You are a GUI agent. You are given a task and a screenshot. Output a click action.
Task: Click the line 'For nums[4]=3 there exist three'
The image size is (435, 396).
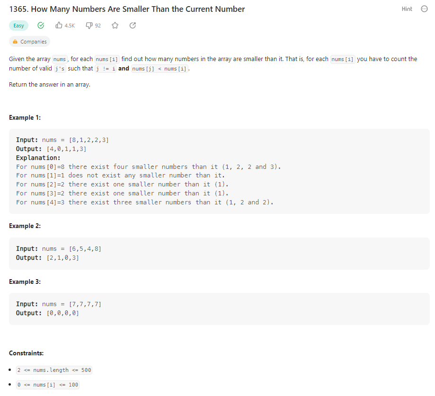145,202
